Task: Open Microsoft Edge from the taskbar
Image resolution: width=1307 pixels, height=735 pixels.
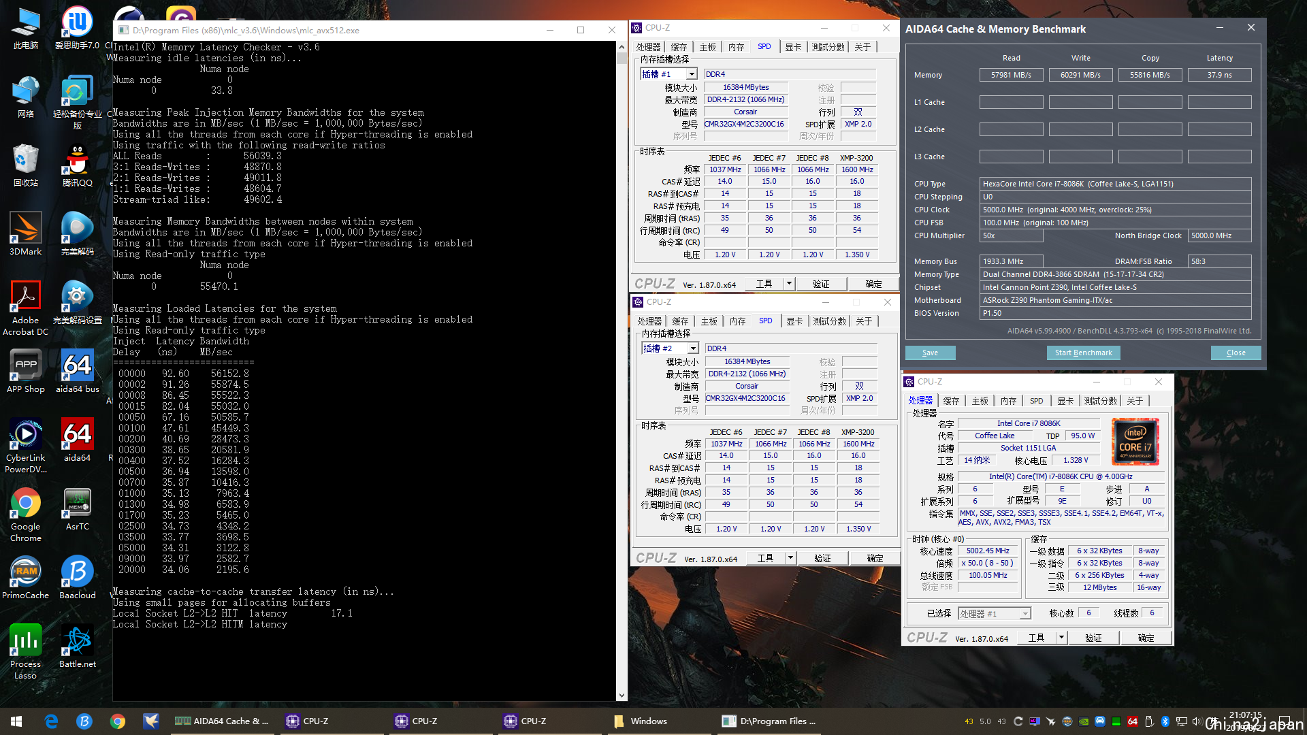Action: (x=51, y=721)
